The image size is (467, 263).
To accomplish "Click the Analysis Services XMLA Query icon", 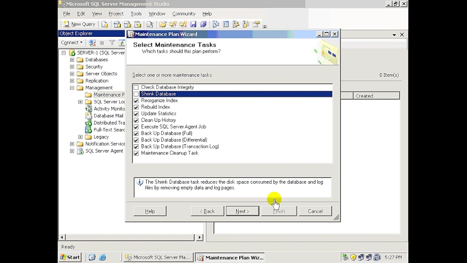I will tap(138, 24).
